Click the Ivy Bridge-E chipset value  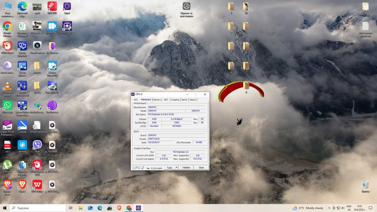pyautogui.click(x=177, y=119)
